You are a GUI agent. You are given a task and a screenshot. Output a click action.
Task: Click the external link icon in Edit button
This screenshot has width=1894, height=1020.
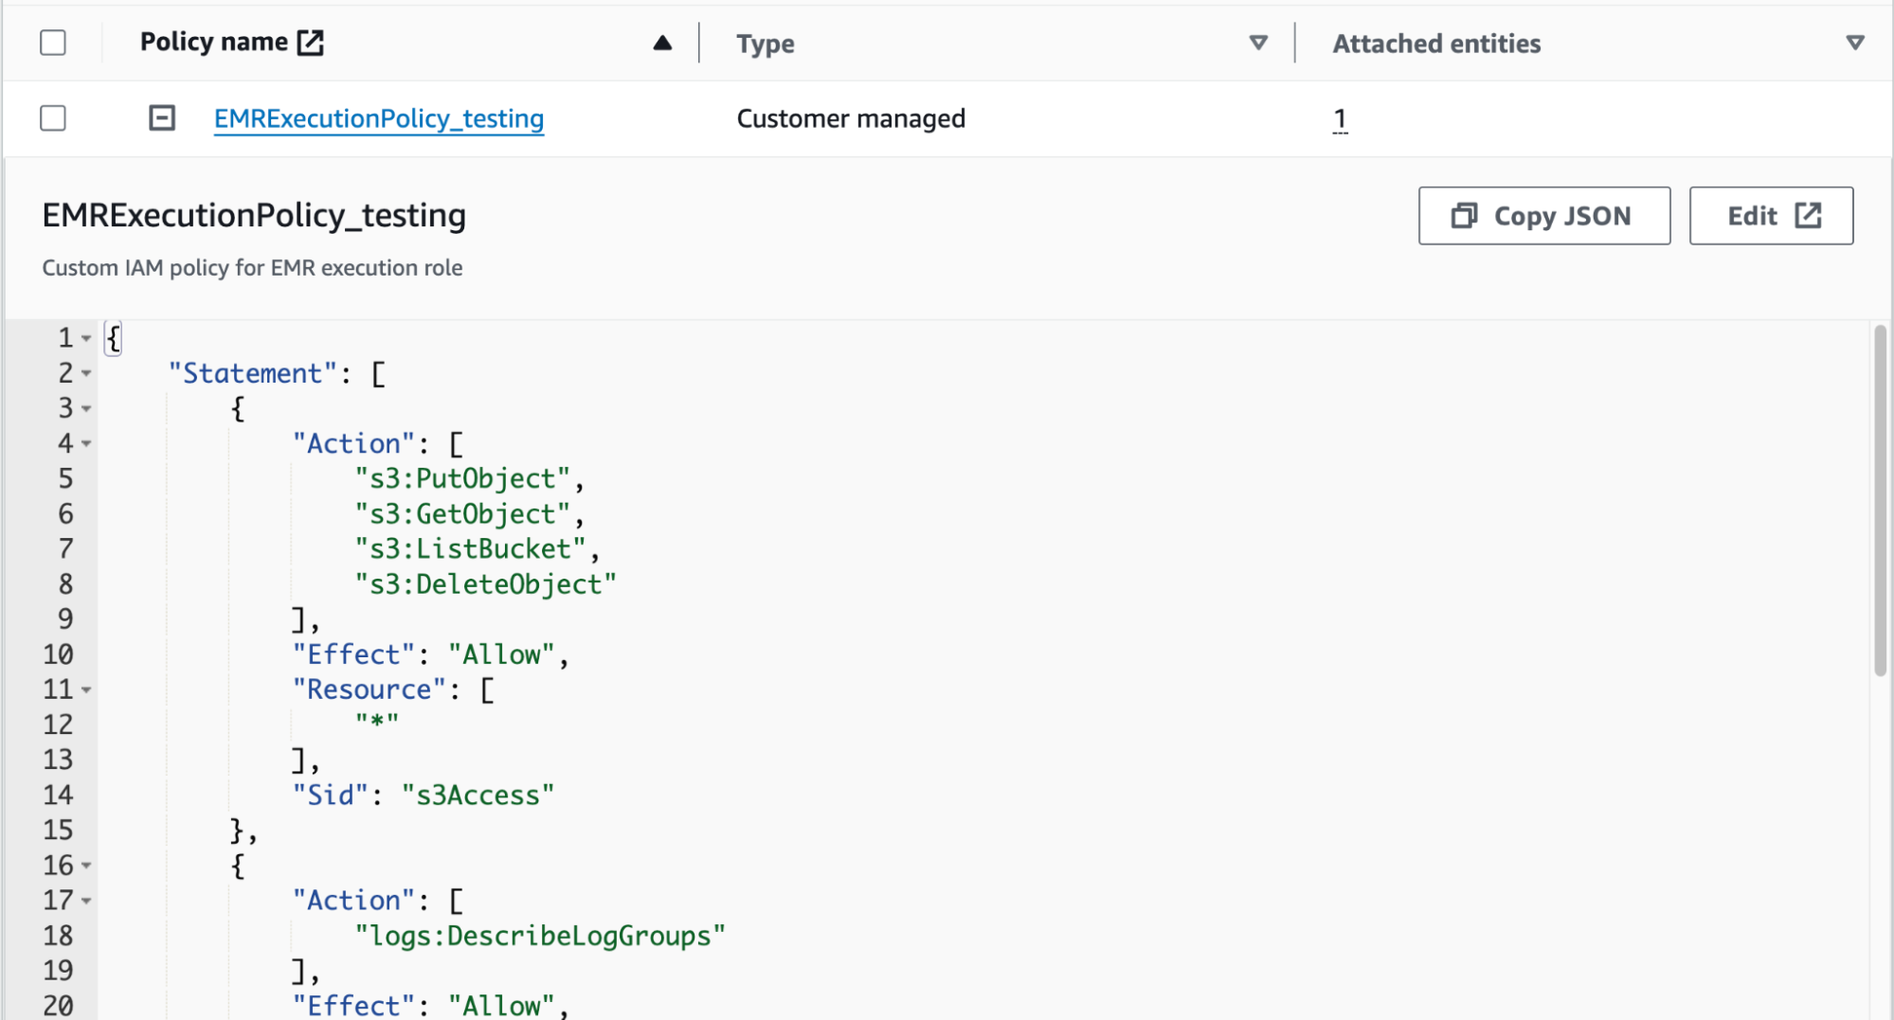[x=1808, y=216]
